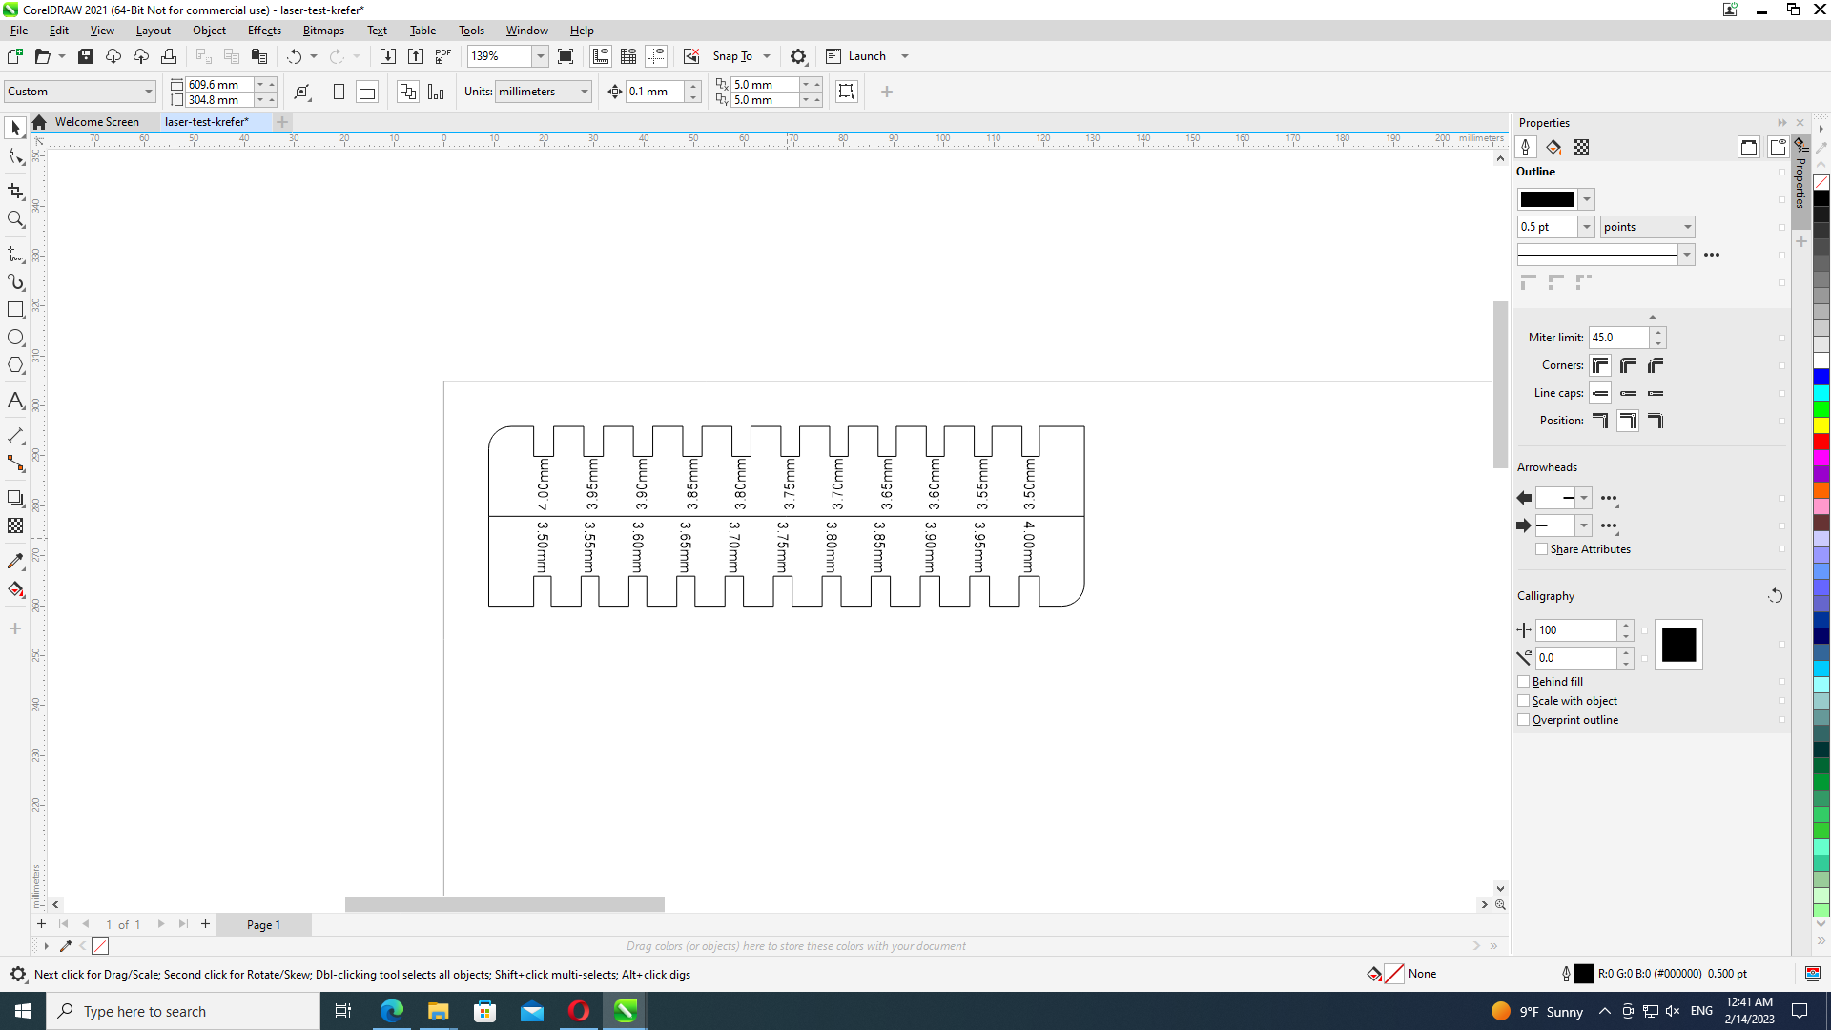Image resolution: width=1831 pixels, height=1030 pixels.
Task: Open the Export document dialog
Action: (x=416, y=56)
